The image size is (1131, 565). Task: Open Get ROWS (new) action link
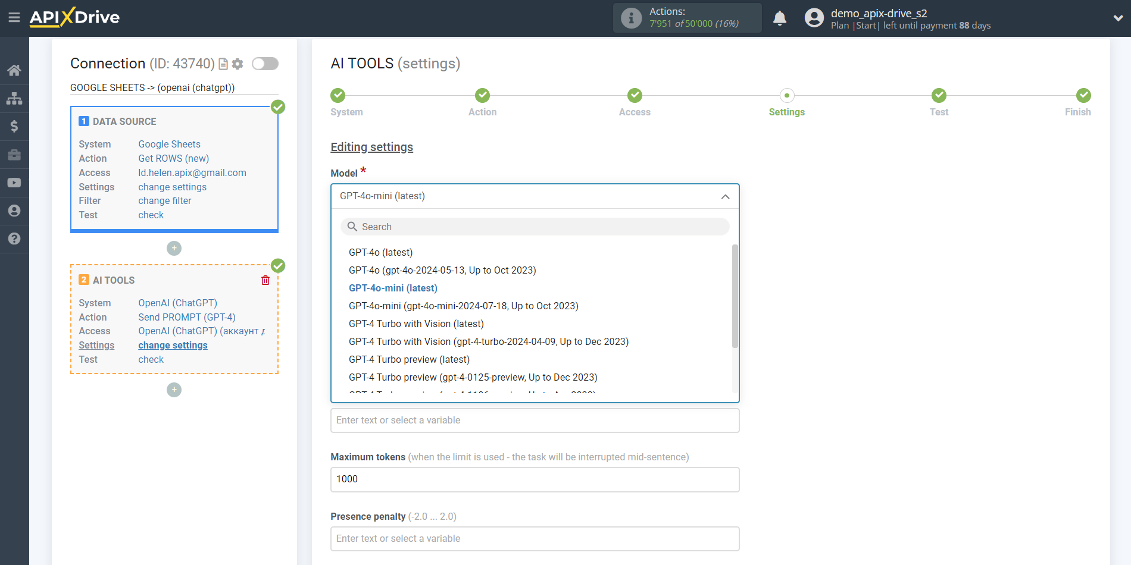[173, 158]
